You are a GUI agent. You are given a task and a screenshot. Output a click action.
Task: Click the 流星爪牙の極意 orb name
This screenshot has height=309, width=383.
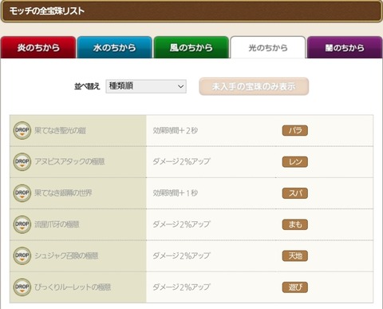tap(57, 224)
